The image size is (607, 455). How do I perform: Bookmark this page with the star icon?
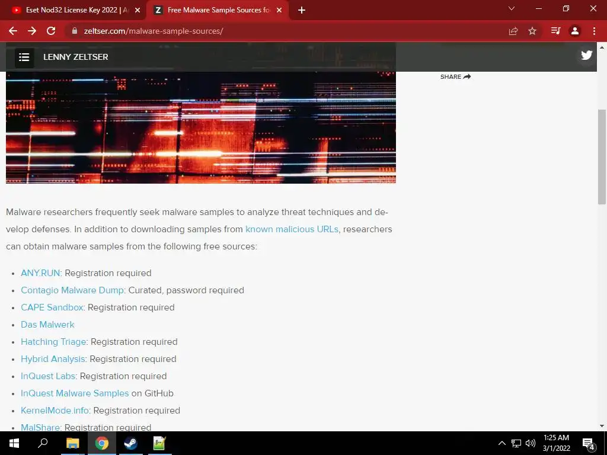[x=532, y=31]
